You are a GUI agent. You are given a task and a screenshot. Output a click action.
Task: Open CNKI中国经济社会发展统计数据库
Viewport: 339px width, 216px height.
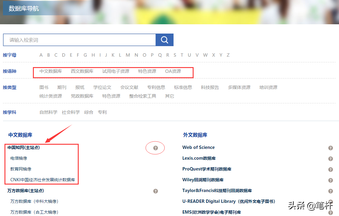point(42,180)
